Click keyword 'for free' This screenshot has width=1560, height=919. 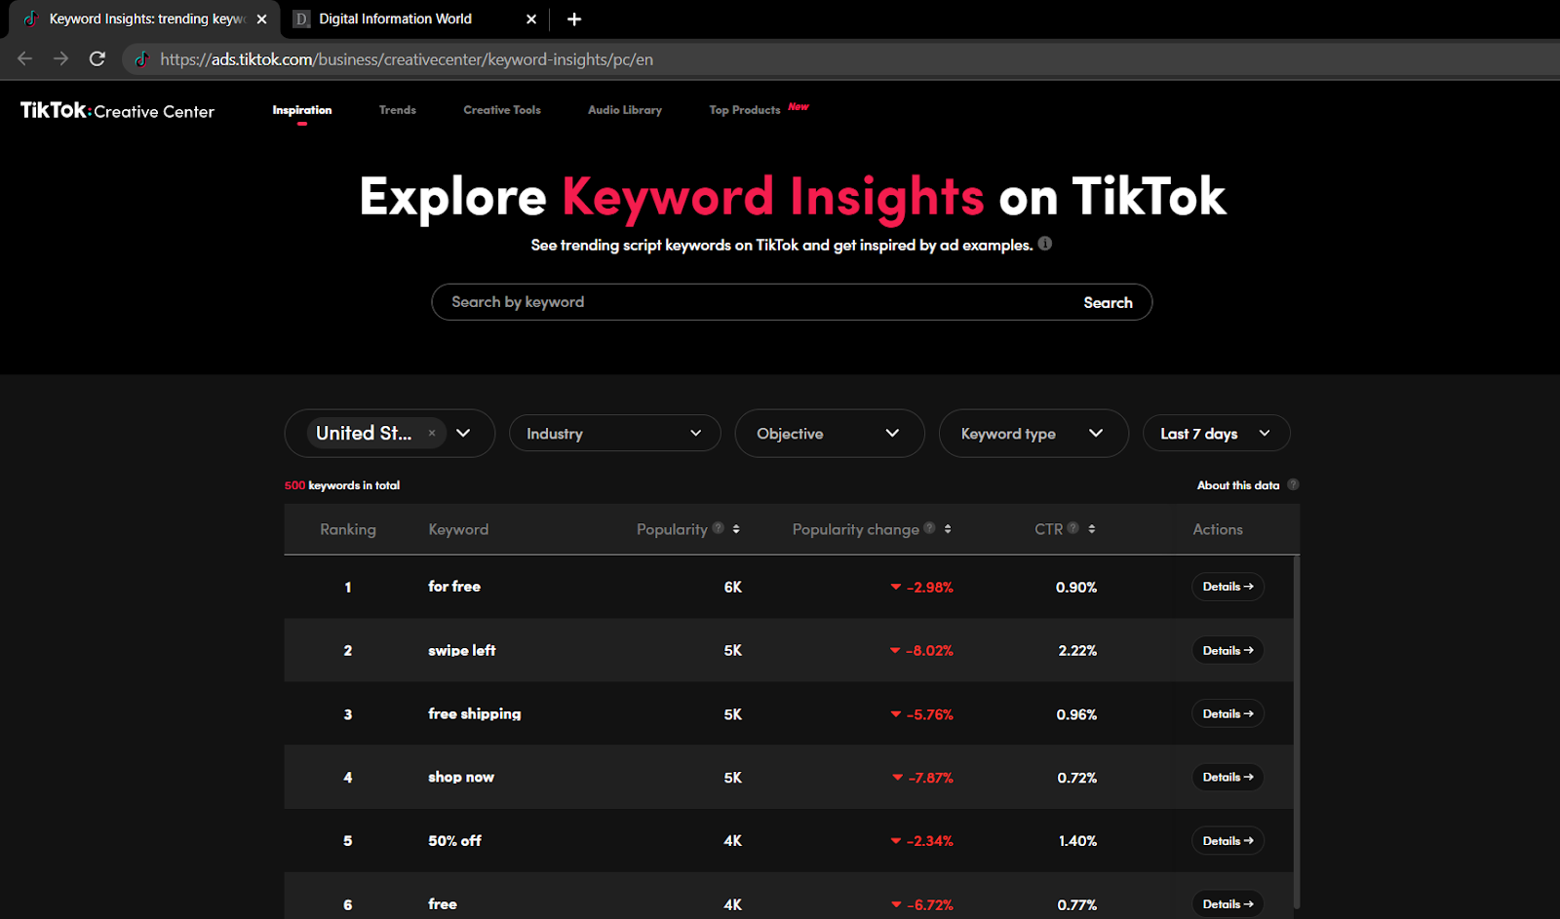point(454,587)
